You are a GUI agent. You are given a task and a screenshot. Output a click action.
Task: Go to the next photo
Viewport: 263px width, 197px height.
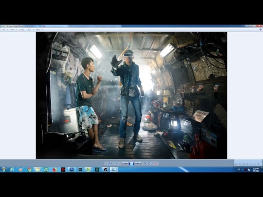138,164
